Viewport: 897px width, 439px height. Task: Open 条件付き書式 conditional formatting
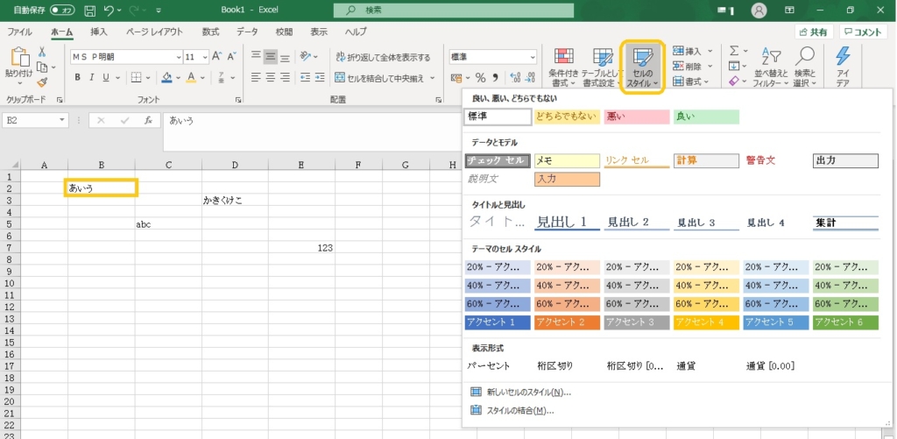pos(563,67)
